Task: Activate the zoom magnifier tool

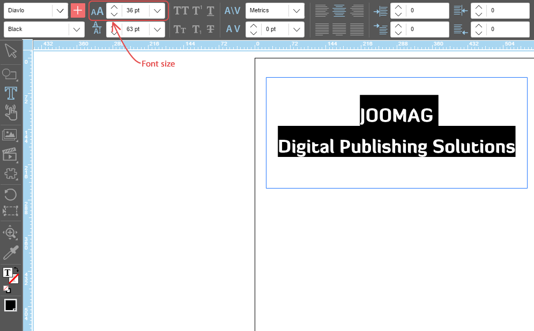Action: point(10,232)
